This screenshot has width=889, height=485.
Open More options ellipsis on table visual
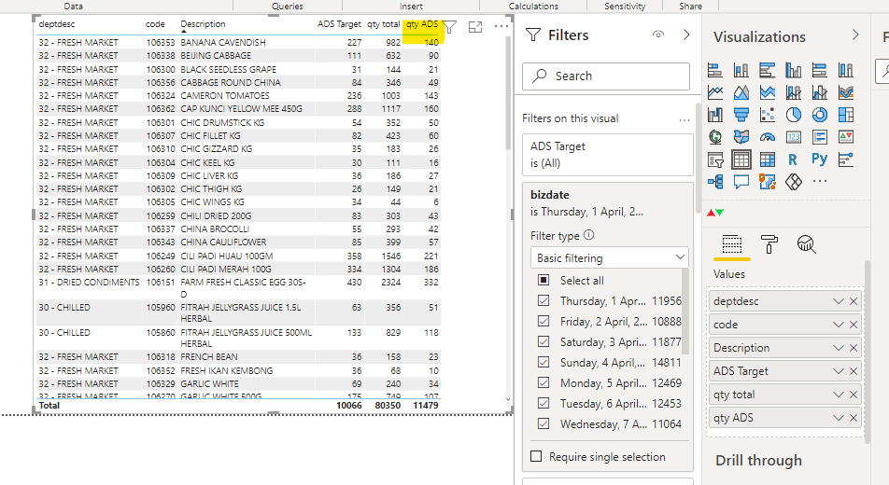pos(501,26)
